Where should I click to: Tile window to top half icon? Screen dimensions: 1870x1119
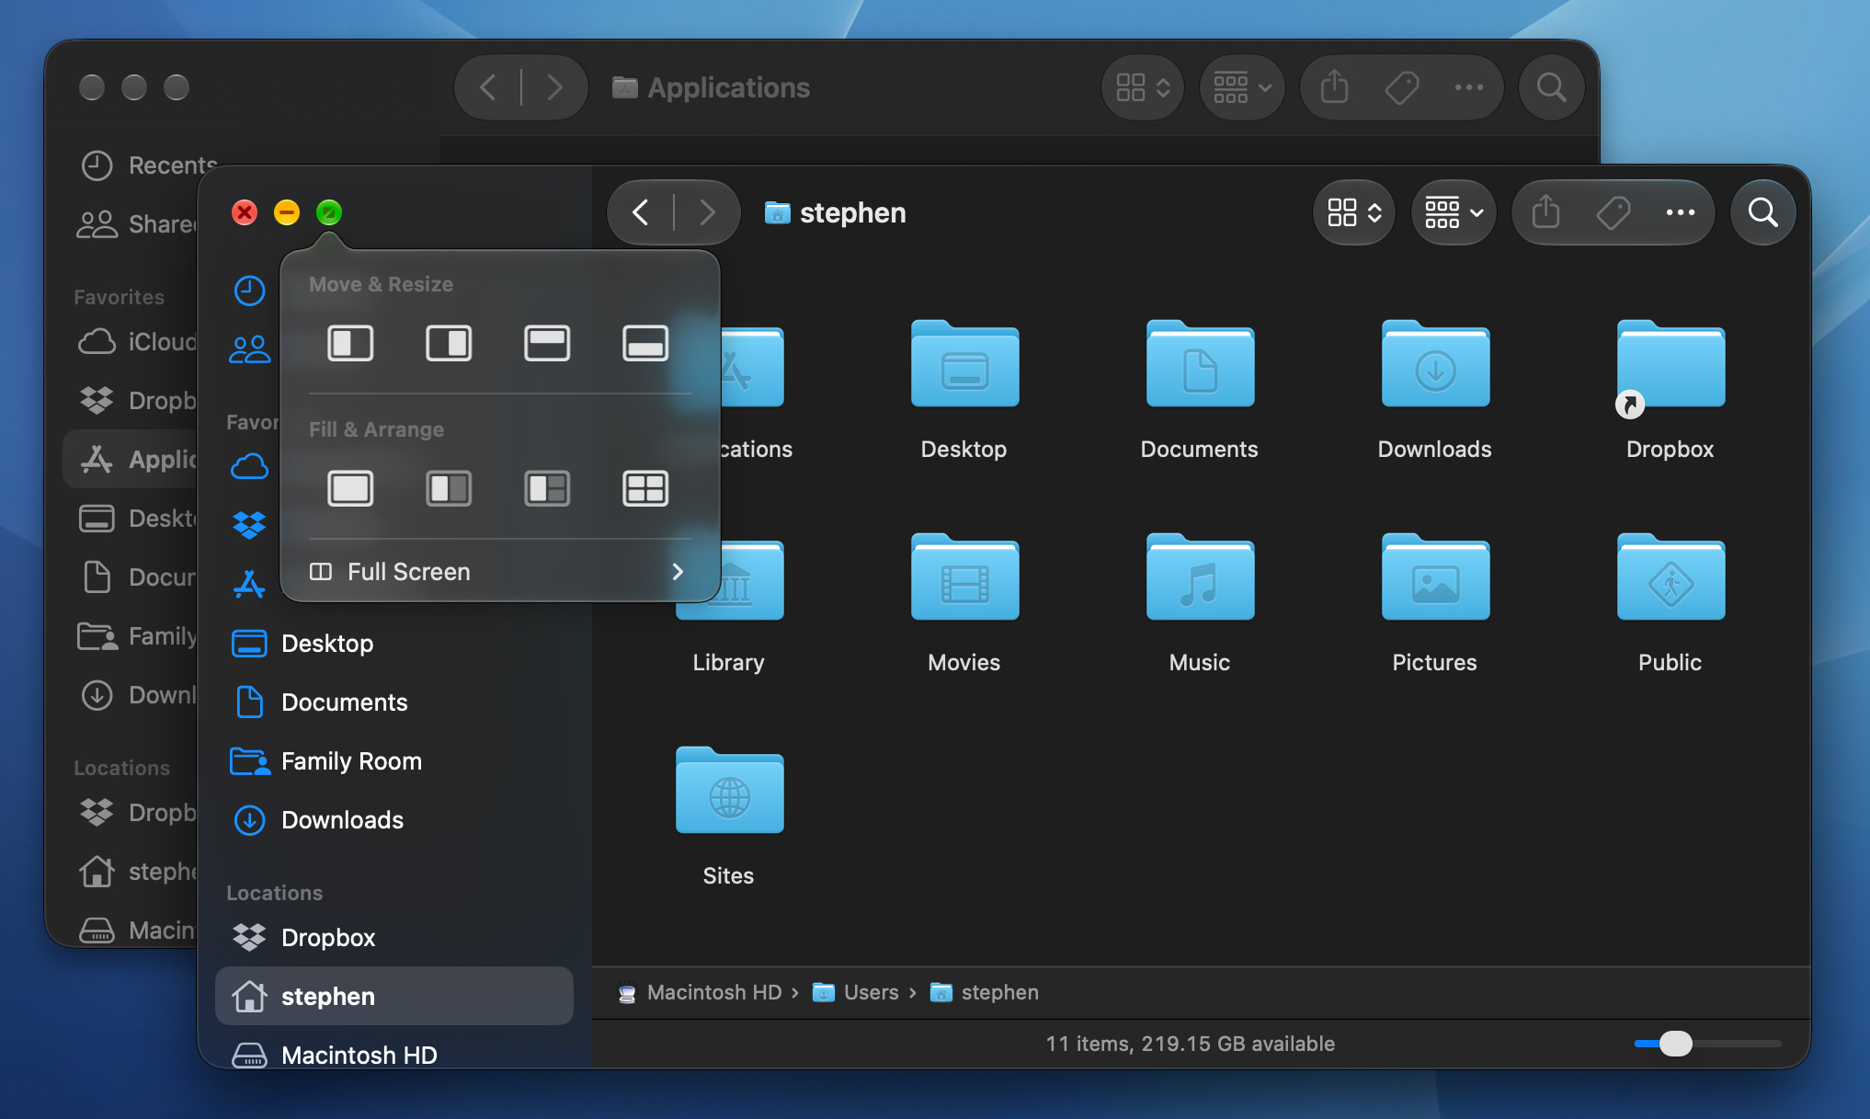point(547,343)
